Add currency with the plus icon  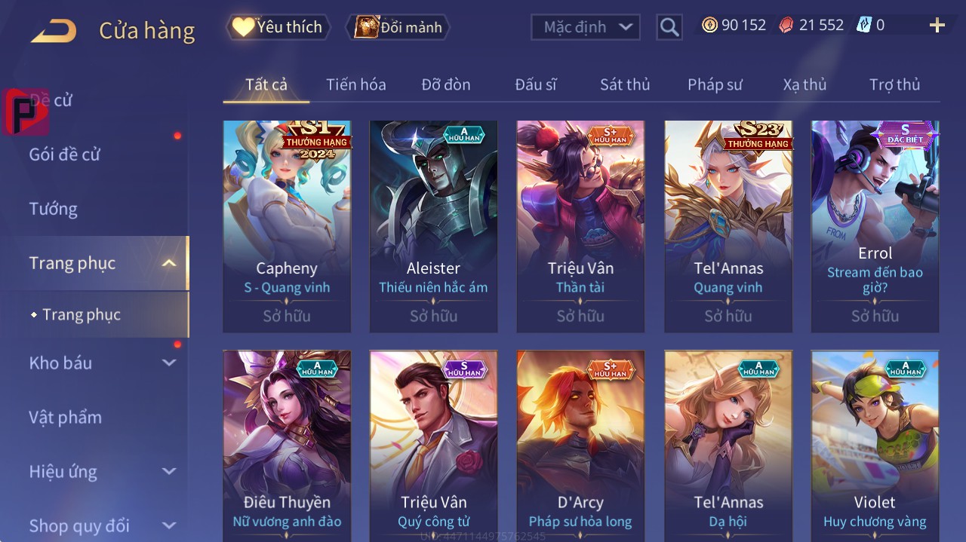tap(937, 26)
